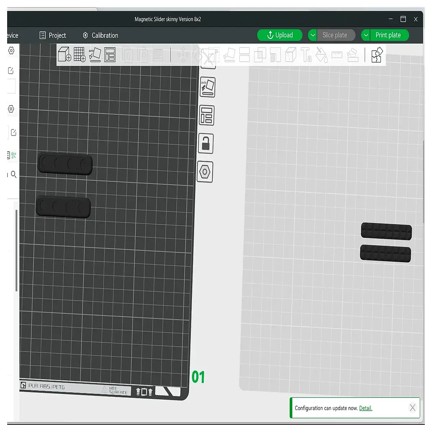
Task: Click the magnifier search icon in left sidebar
Action: [14, 175]
